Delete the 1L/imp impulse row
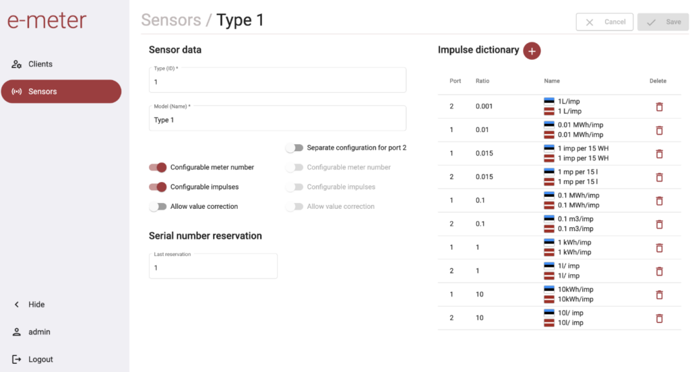 659,106
